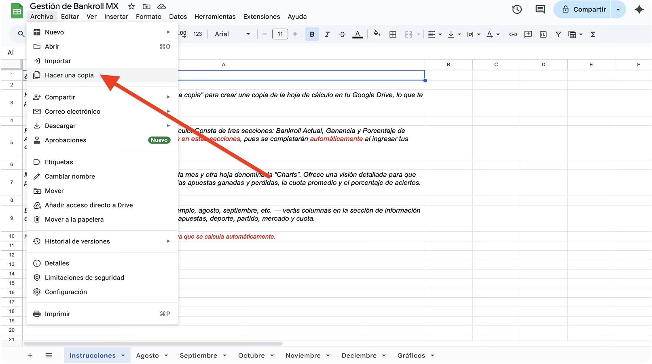Toggle strikethrough formatting
This screenshot has height=364, width=652.
tap(342, 34)
